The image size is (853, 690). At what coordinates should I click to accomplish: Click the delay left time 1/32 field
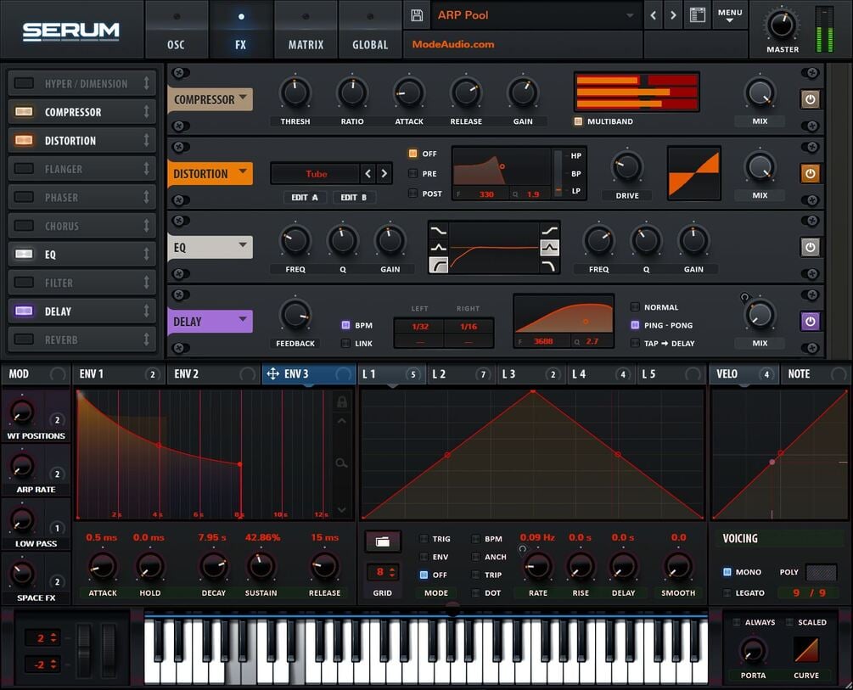coord(420,327)
